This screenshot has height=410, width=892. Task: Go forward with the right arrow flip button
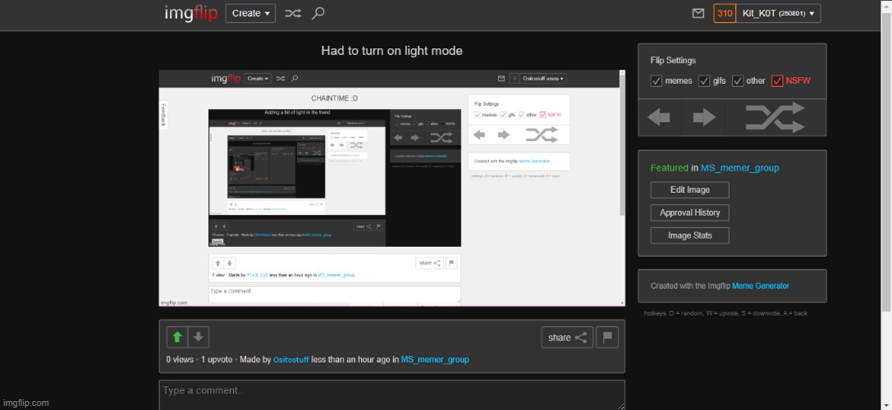click(704, 118)
